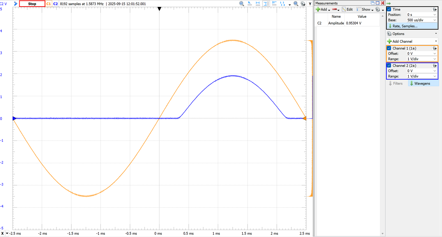The image size is (442, 237).
Task: Select the C2 Amplitude measurement row
Action: 348,23
